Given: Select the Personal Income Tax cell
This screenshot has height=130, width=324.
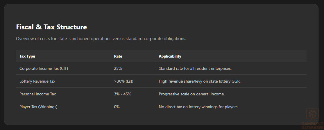Looking at the screenshot, I should pyautogui.click(x=37, y=94).
